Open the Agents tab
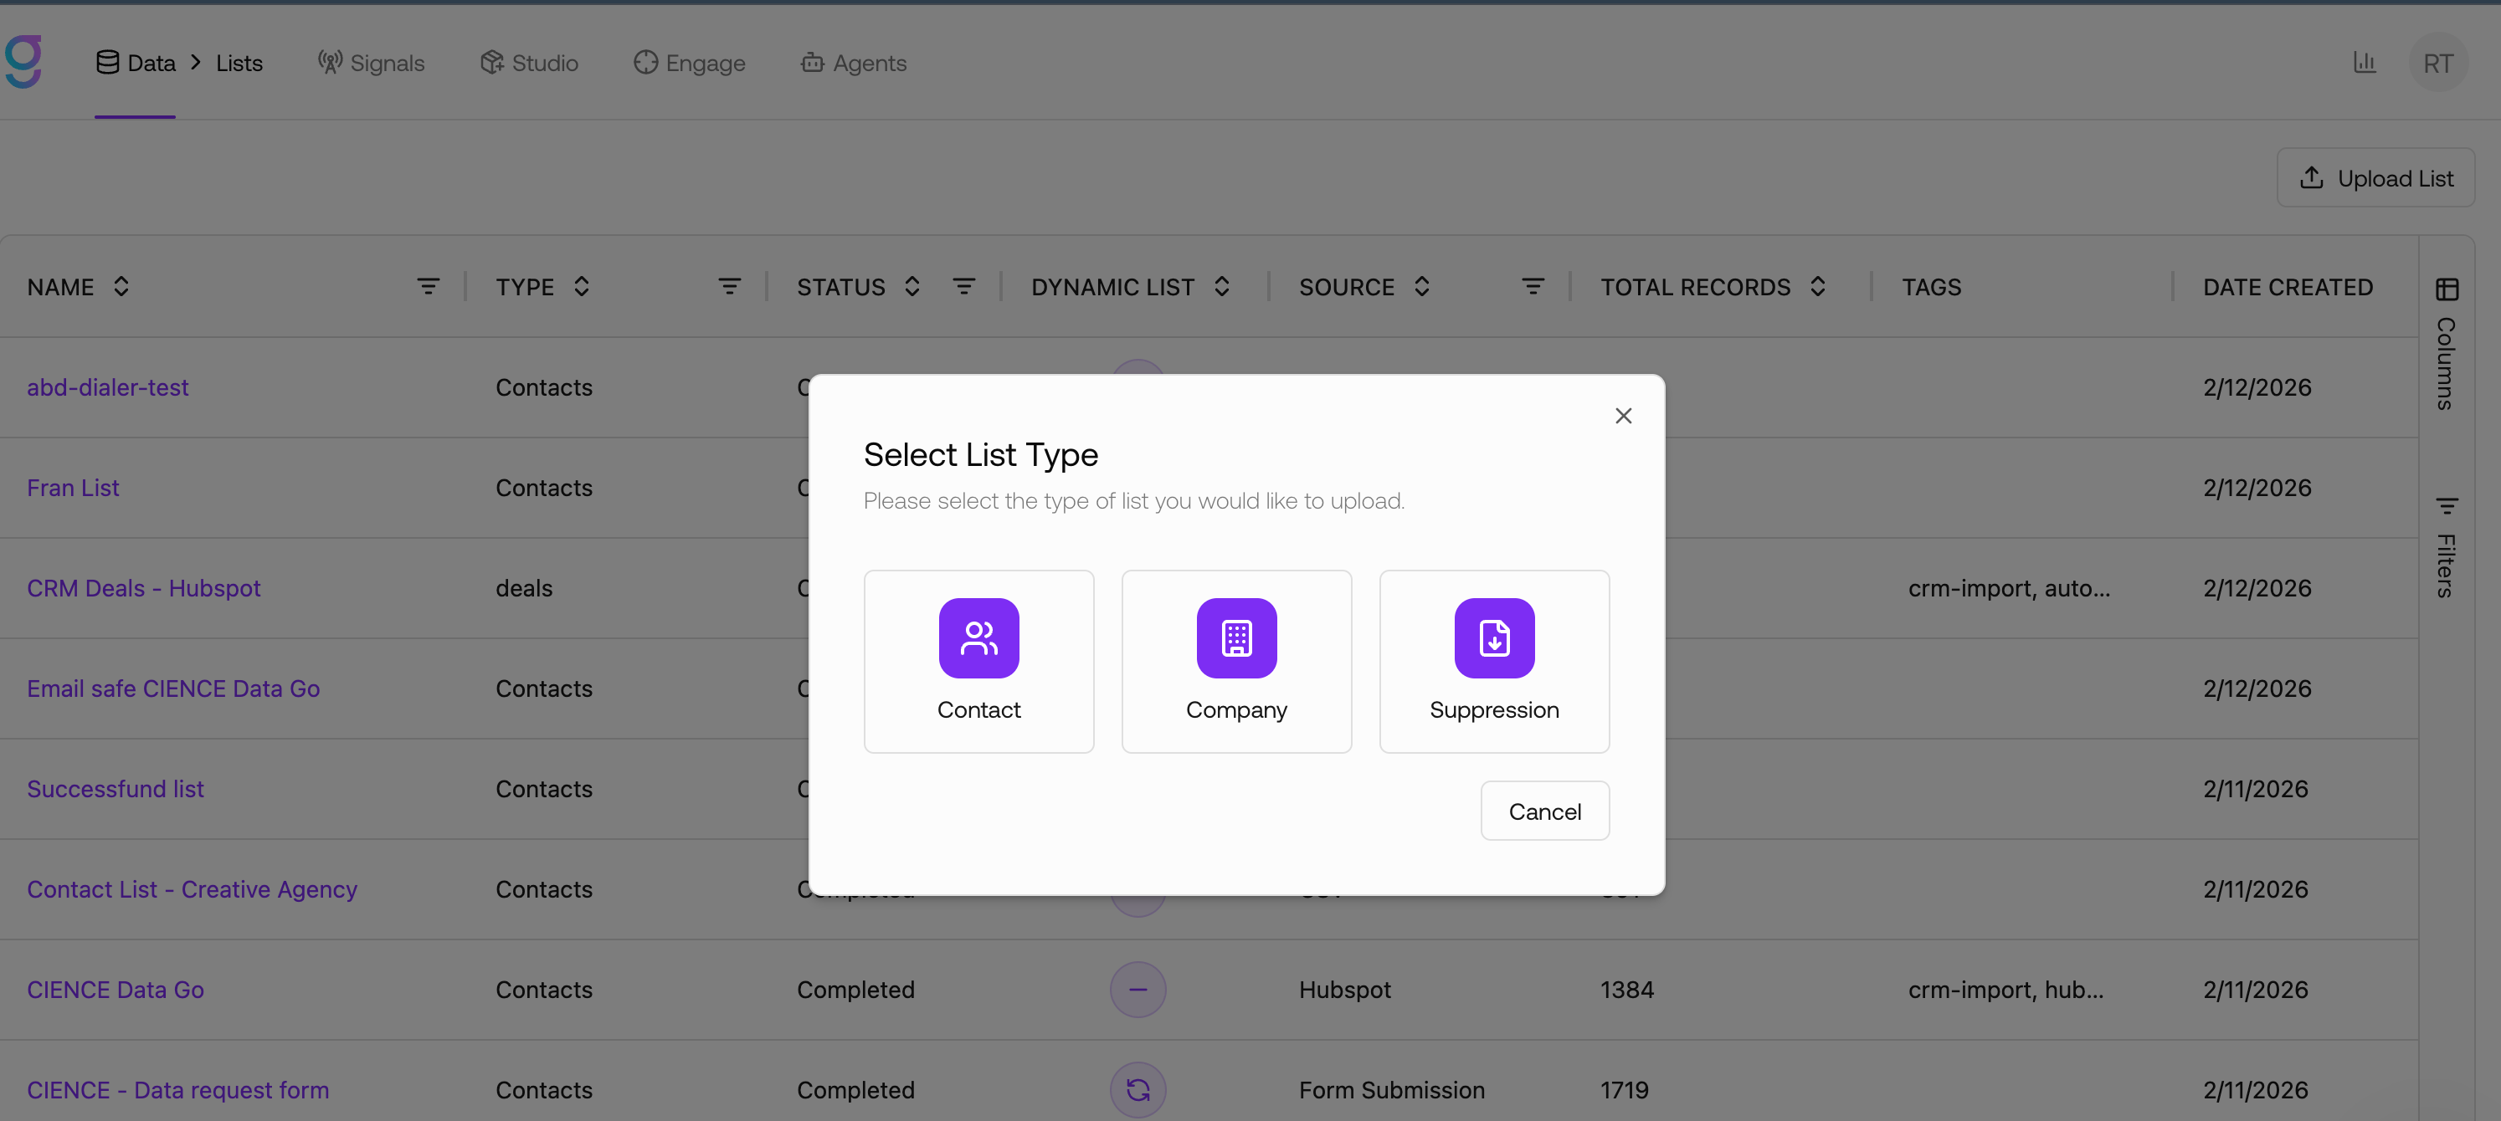Image resolution: width=2501 pixels, height=1121 pixels. pyautogui.click(x=854, y=63)
